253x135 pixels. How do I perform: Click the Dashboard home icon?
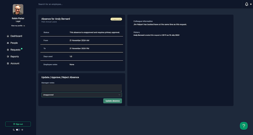pyautogui.click(x=8, y=36)
